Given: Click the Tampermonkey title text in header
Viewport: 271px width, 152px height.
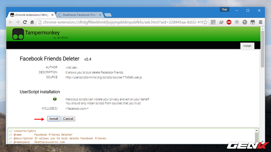Looking at the screenshot, I should coord(42,33).
